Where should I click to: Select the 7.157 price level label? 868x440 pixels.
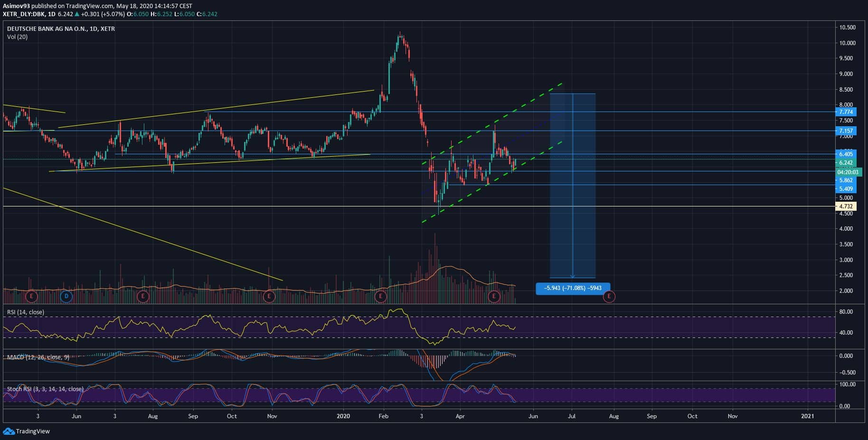846,131
